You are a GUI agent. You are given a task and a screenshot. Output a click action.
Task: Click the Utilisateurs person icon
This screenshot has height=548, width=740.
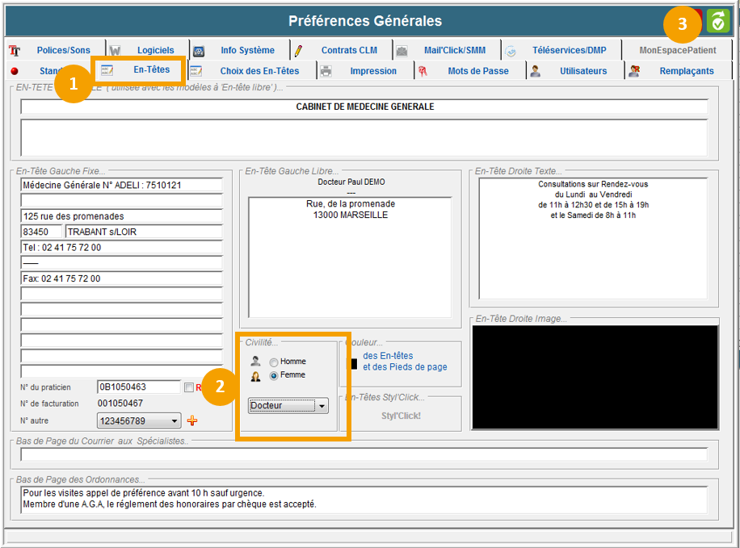[x=535, y=71]
